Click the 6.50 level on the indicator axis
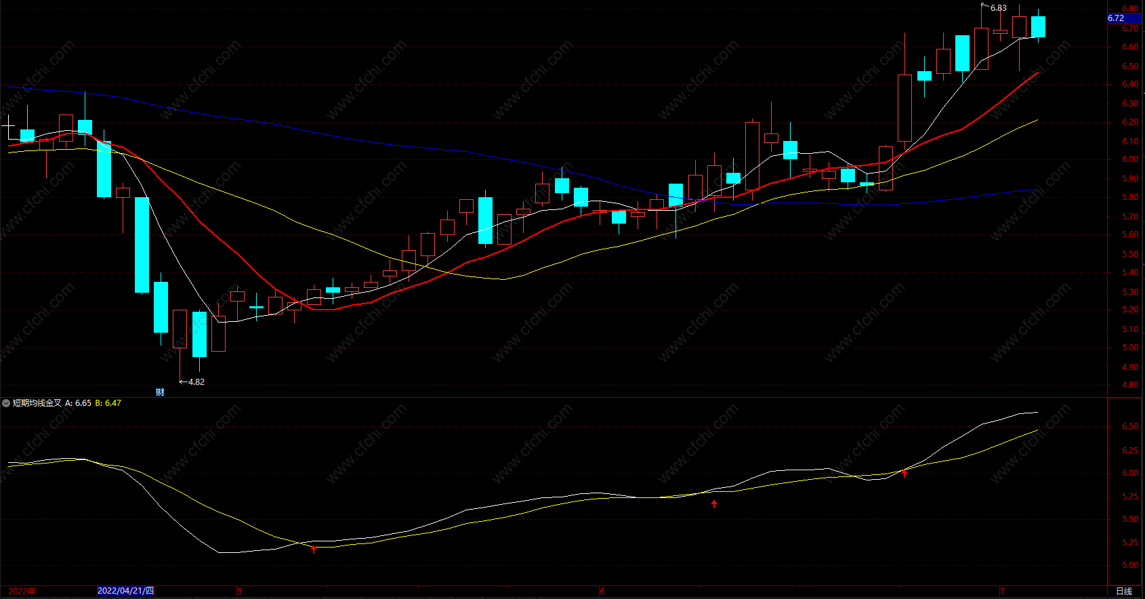1145x599 pixels. 1130,426
